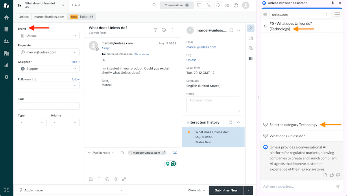Open the Unless assistant hamburger menu
This screenshot has height=196, width=347.
click(x=337, y=14)
